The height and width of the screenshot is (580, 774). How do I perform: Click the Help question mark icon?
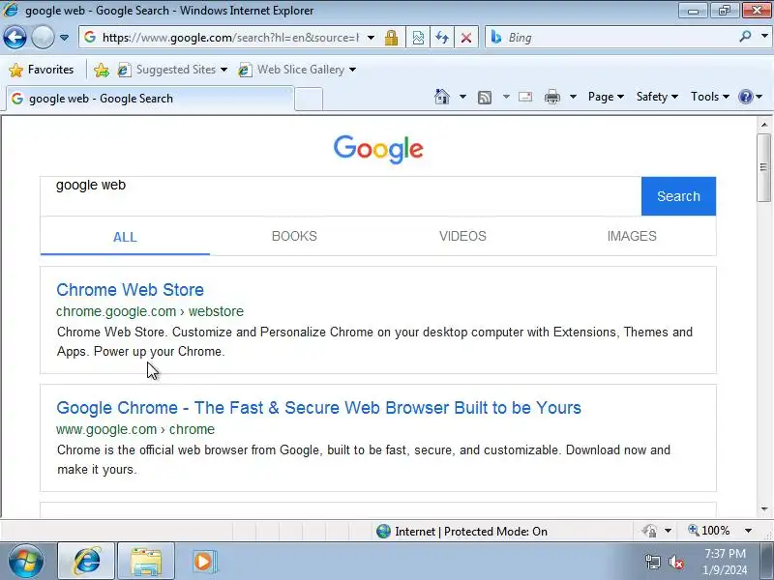pos(745,97)
